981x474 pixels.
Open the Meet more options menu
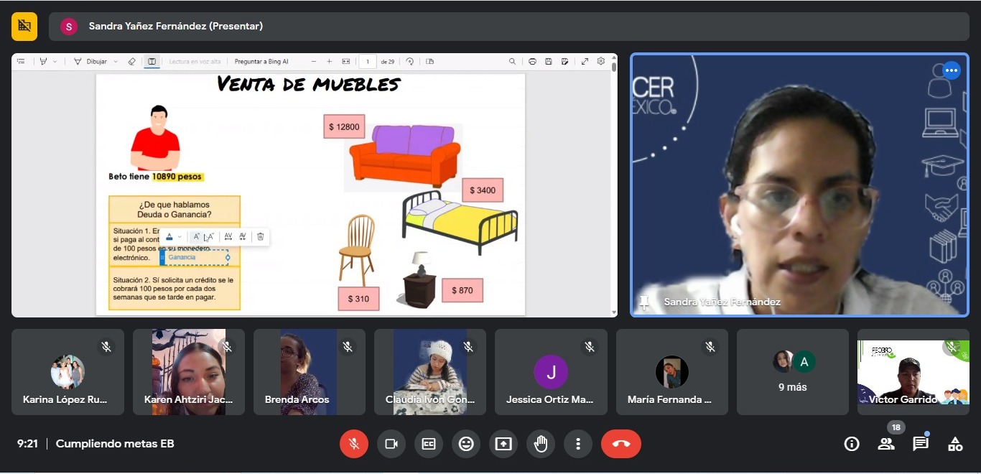[x=578, y=444]
